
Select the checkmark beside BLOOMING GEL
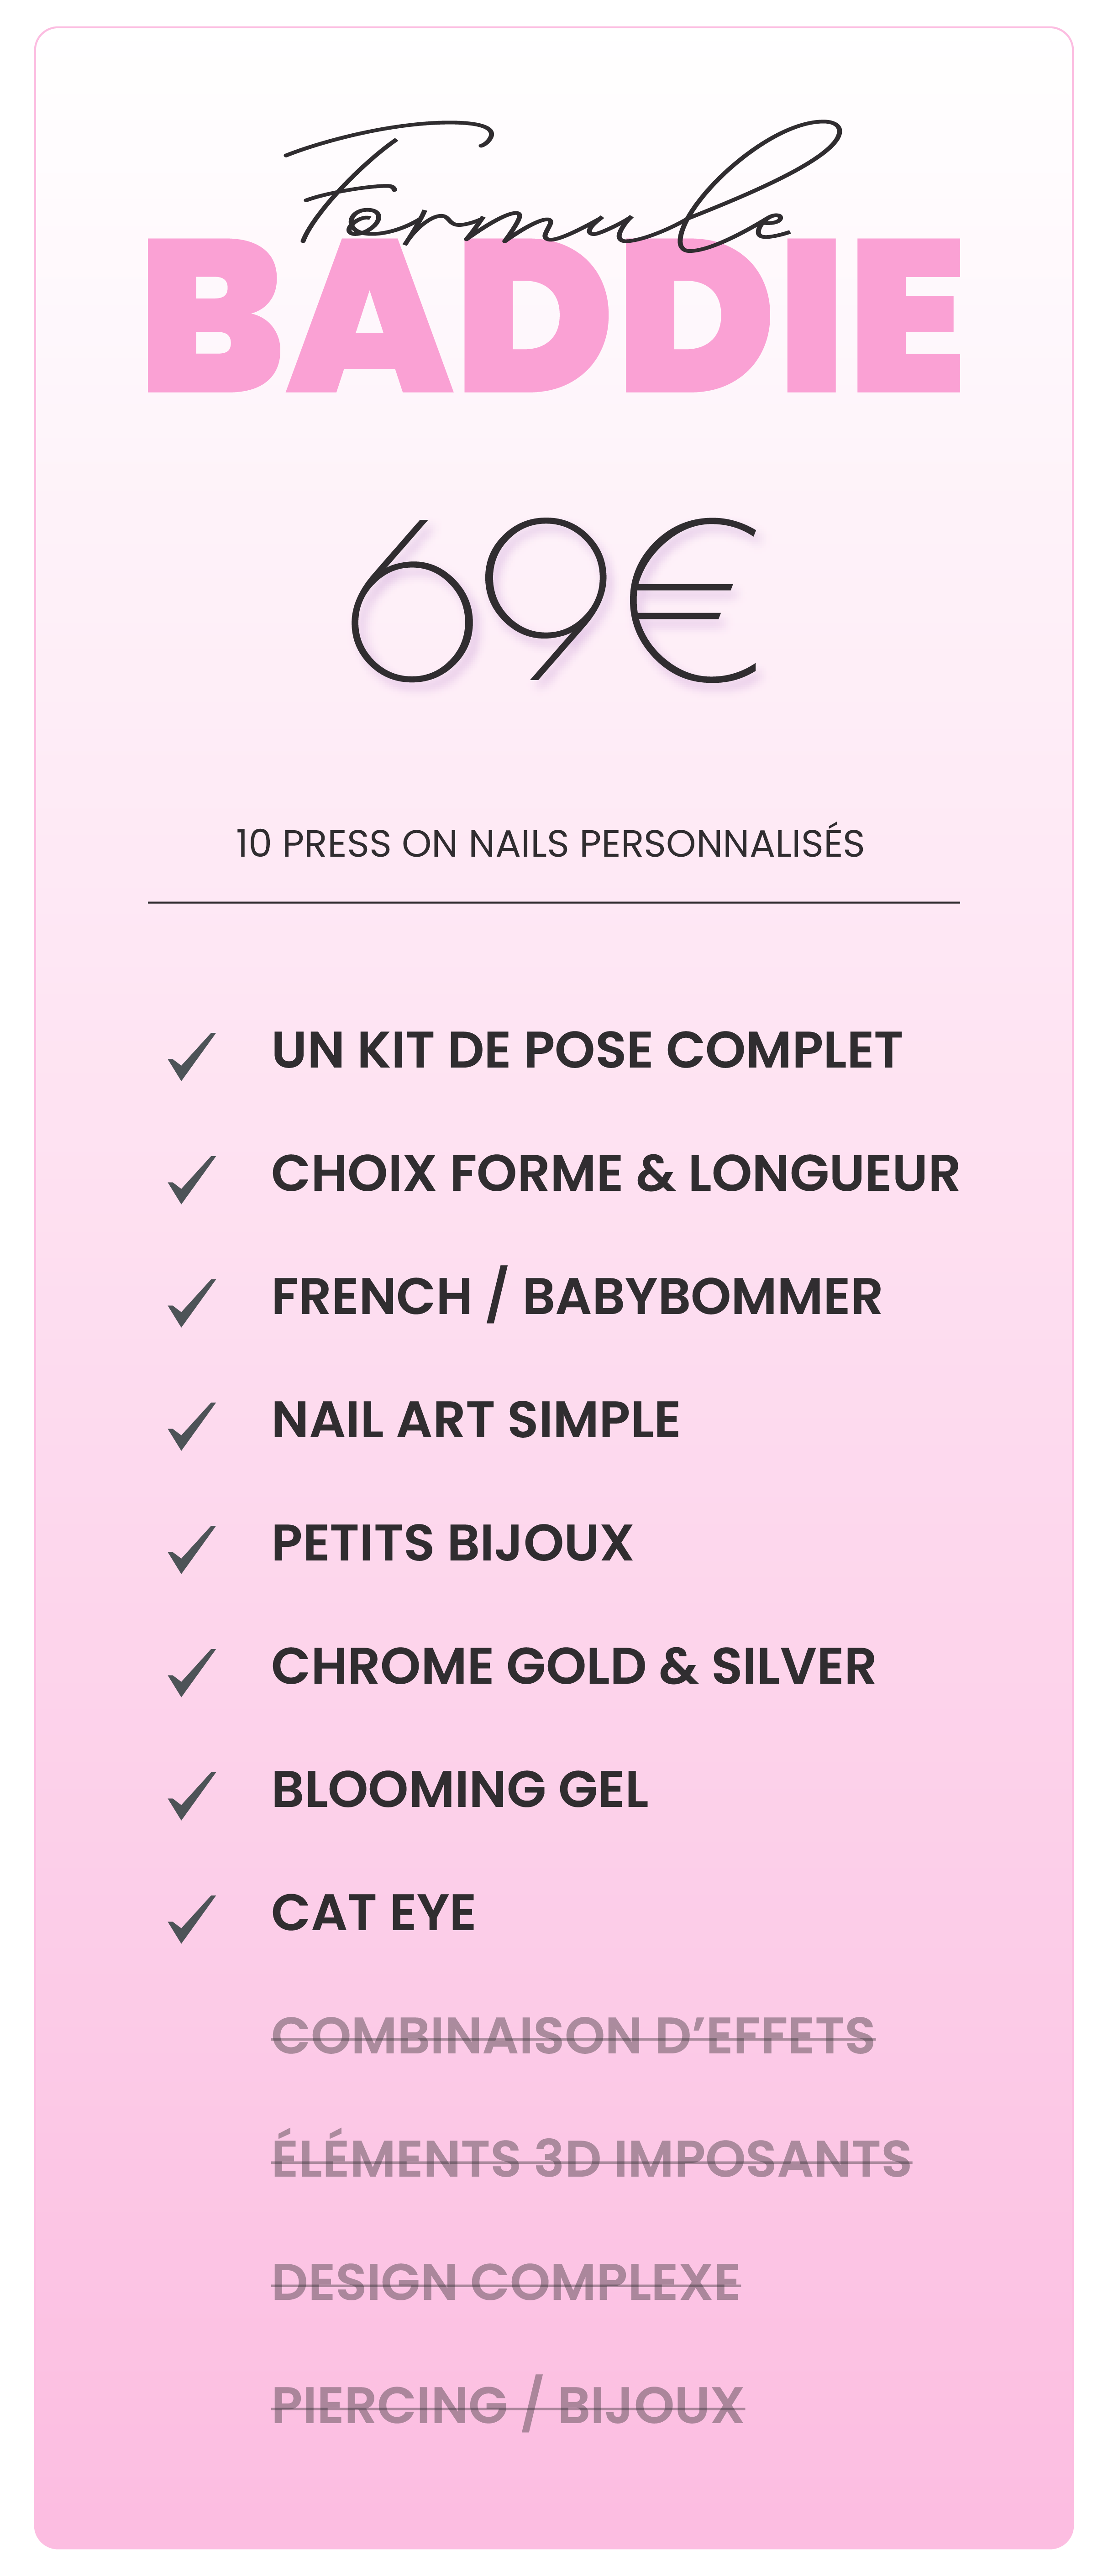tap(191, 1795)
